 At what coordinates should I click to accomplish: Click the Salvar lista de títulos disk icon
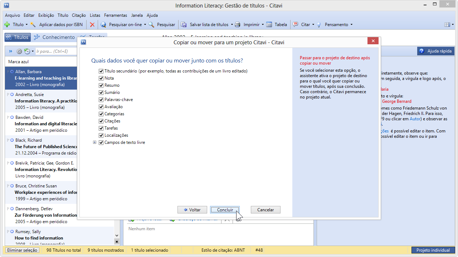click(184, 25)
